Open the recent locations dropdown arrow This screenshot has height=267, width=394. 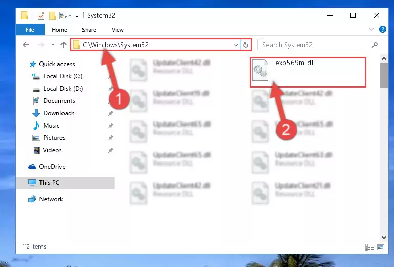(x=53, y=44)
